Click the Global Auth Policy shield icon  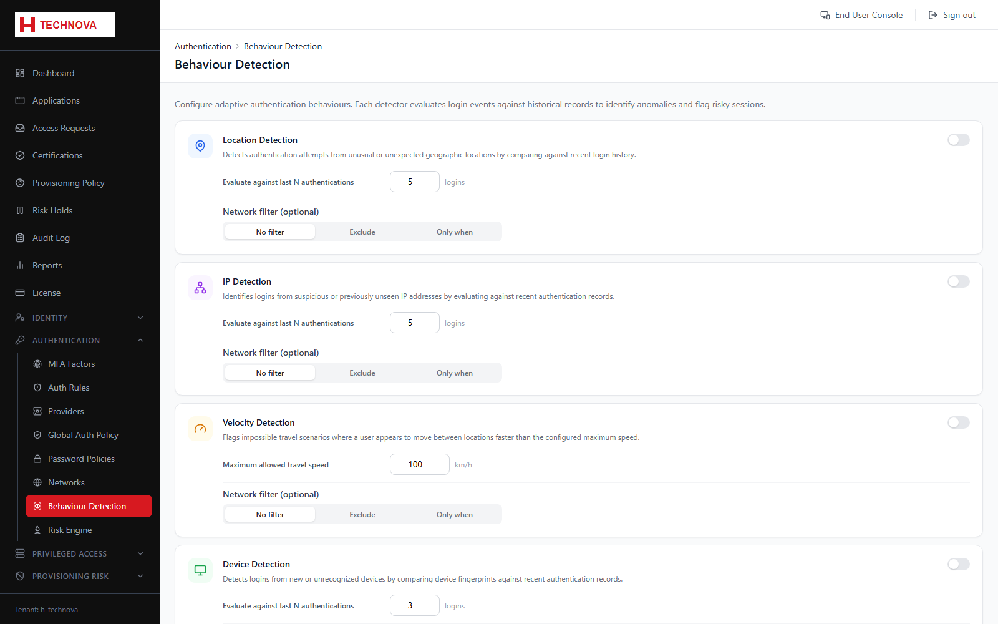(x=37, y=435)
